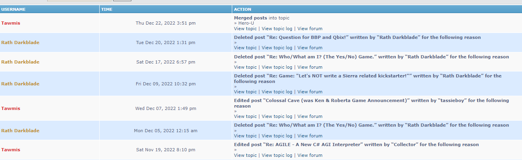Open Rath Darkblade profile in Dec 17 row
Viewport: 522px width, 160px height.
tap(20, 62)
